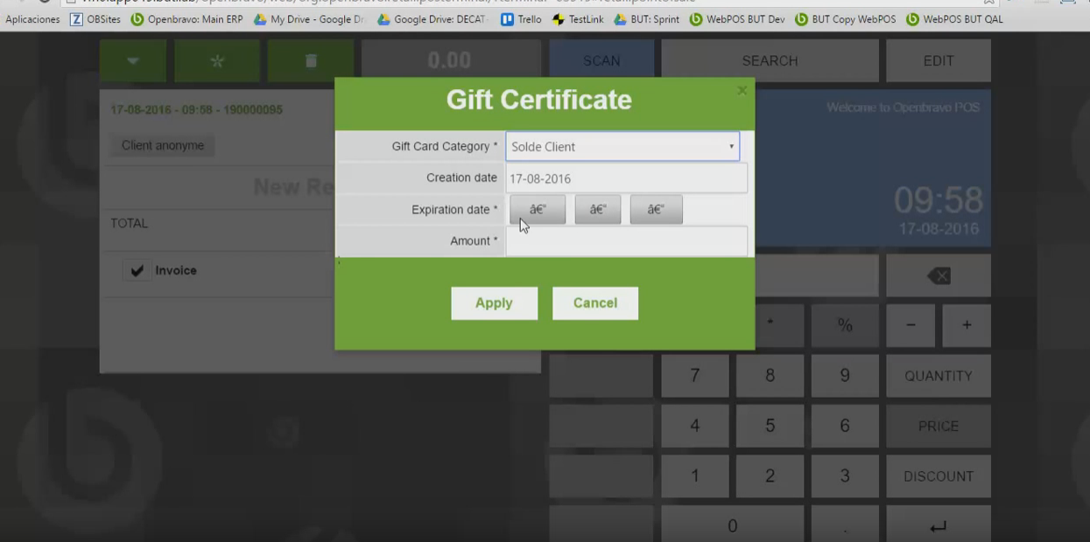The image size is (1090, 542).
Task: Click the trash delete receipt icon
Action: click(310, 61)
